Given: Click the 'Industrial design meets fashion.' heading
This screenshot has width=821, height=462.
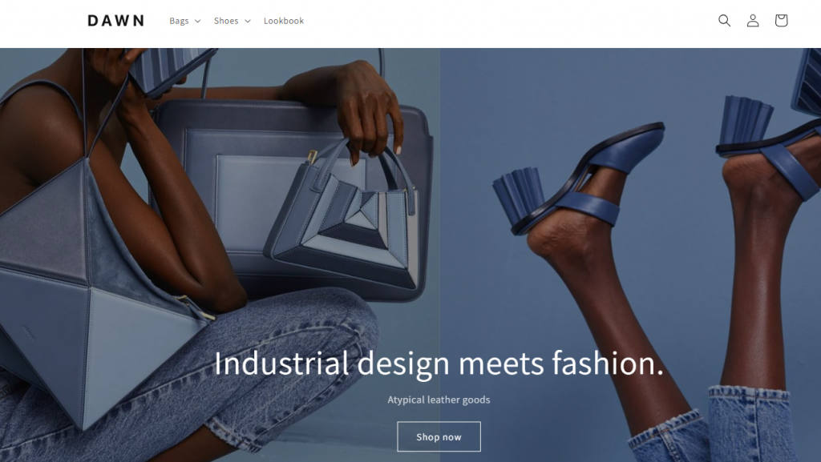Looking at the screenshot, I should pos(439,364).
